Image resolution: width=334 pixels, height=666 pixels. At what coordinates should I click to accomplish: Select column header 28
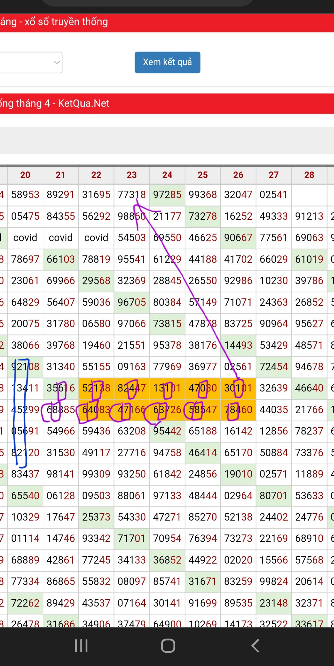(309, 175)
